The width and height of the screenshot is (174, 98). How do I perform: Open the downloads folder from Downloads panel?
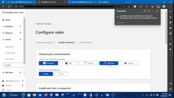[145, 11]
